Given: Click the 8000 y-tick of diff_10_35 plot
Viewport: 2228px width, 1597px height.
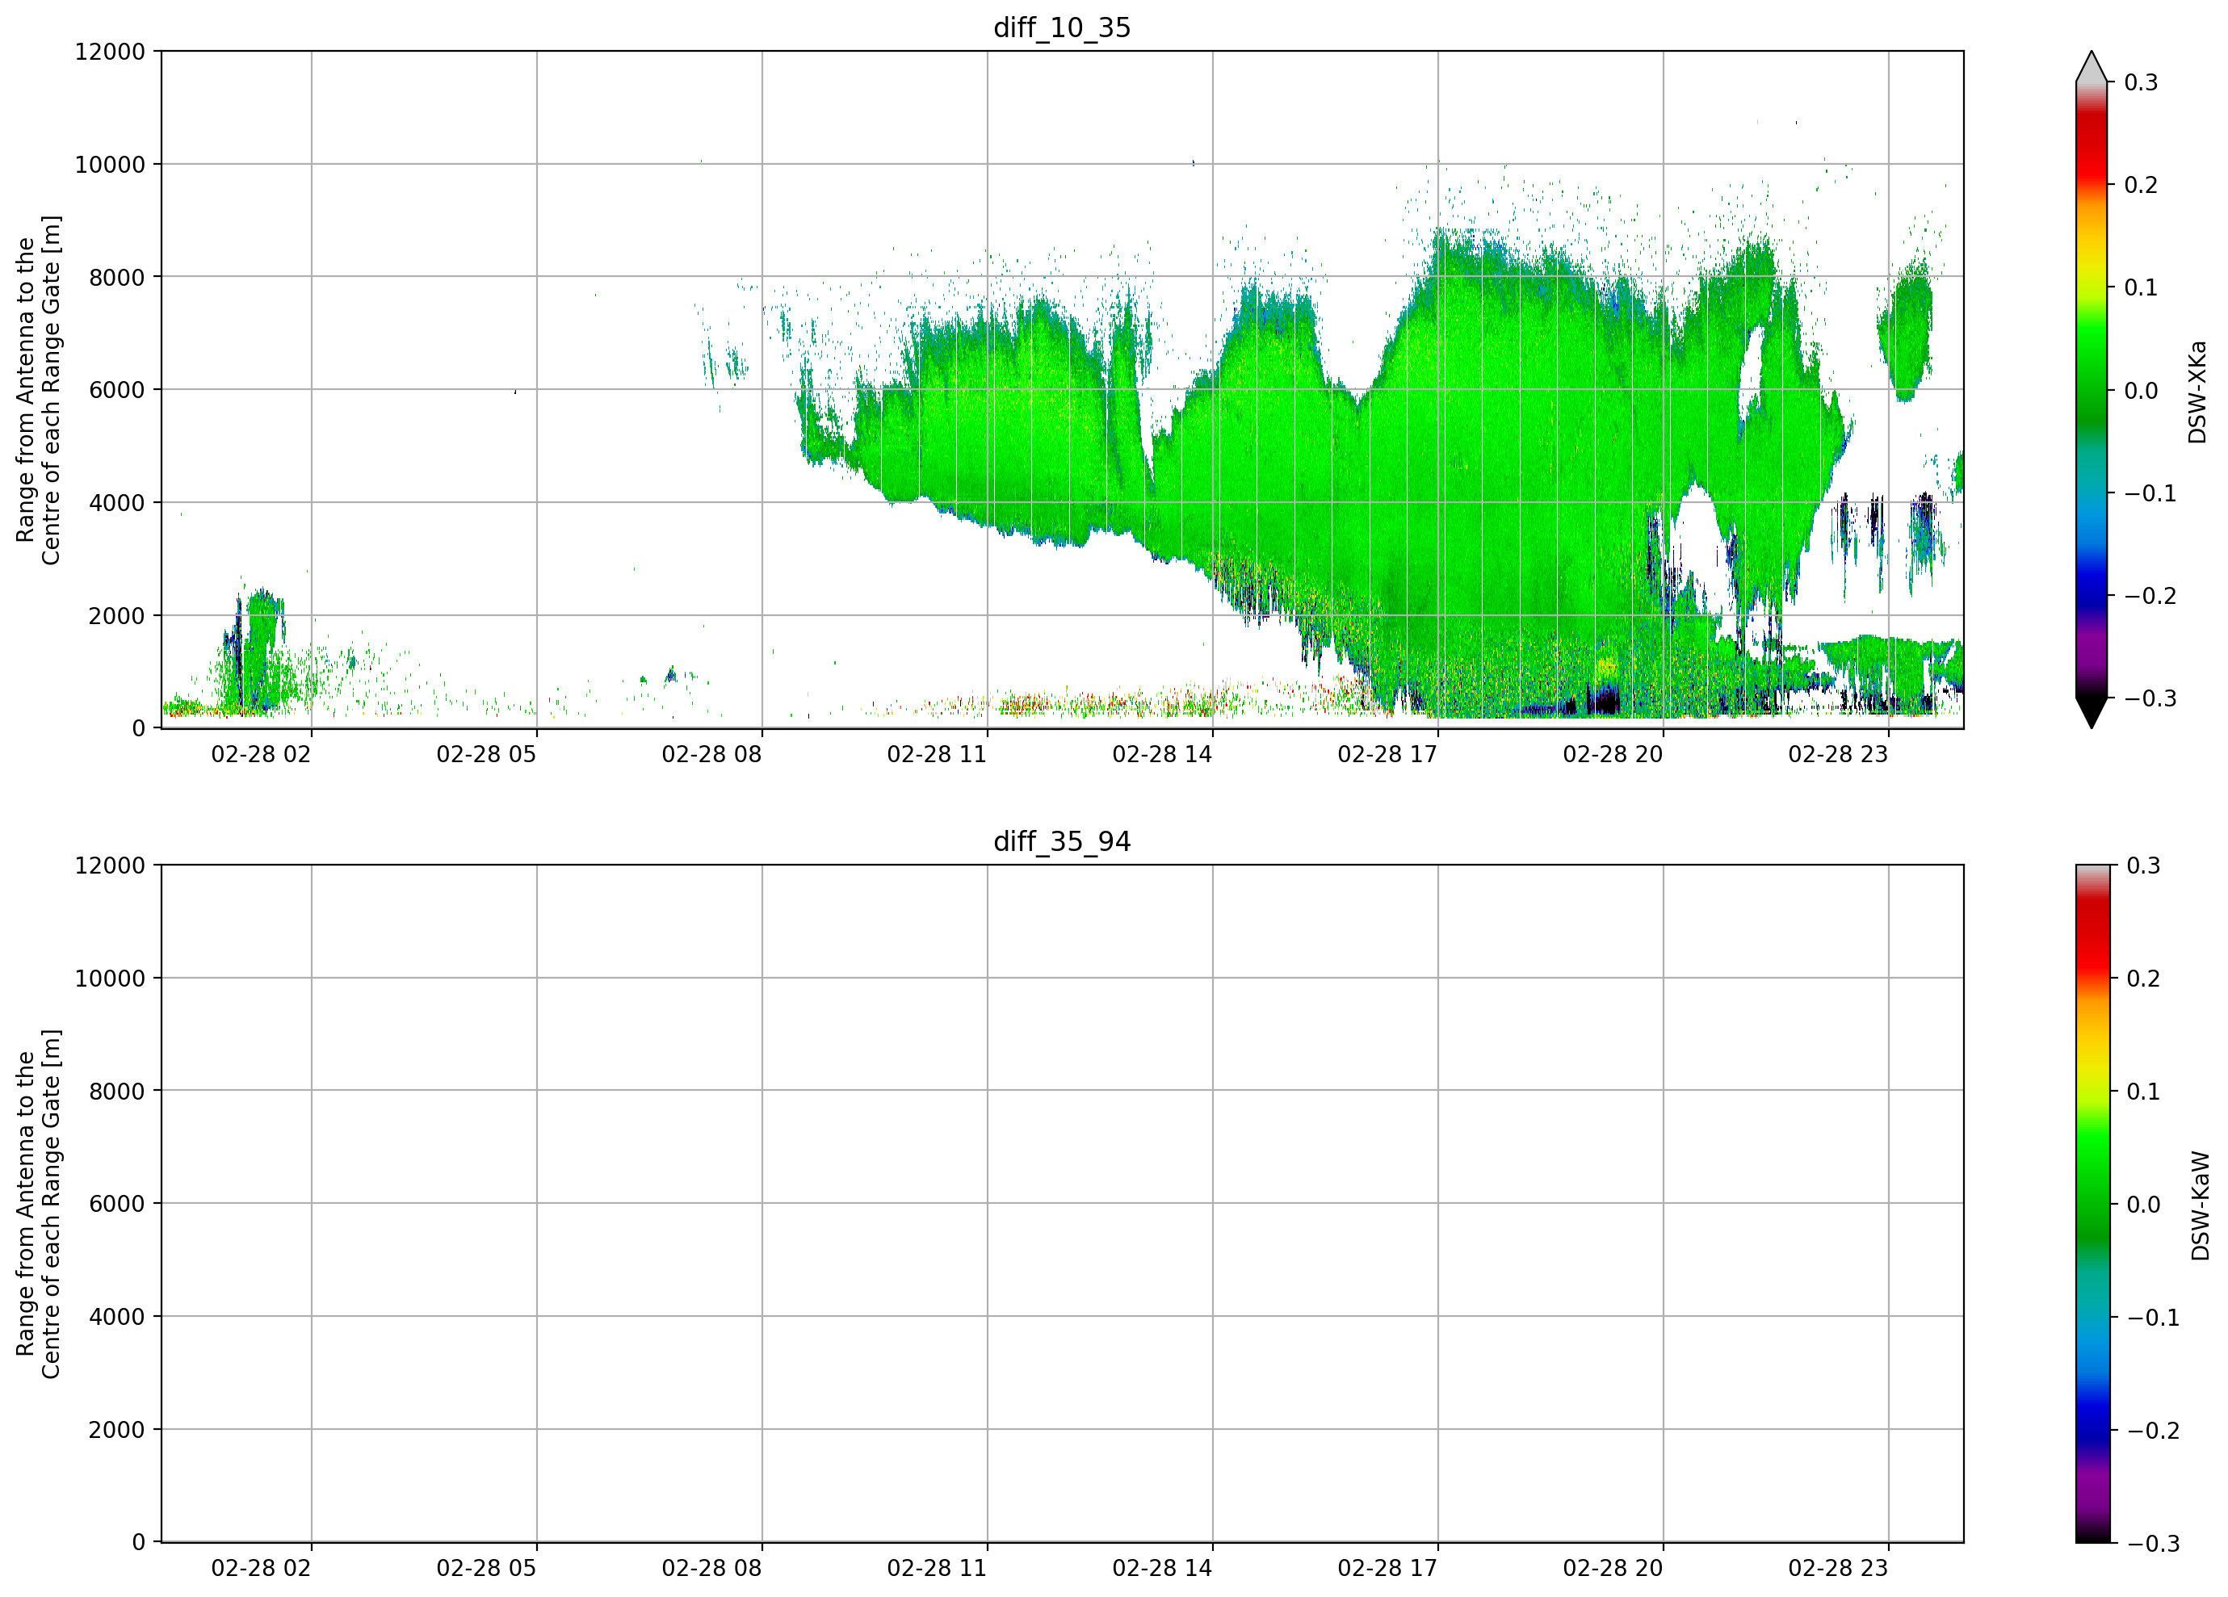Looking at the screenshot, I should click(x=117, y=278).
